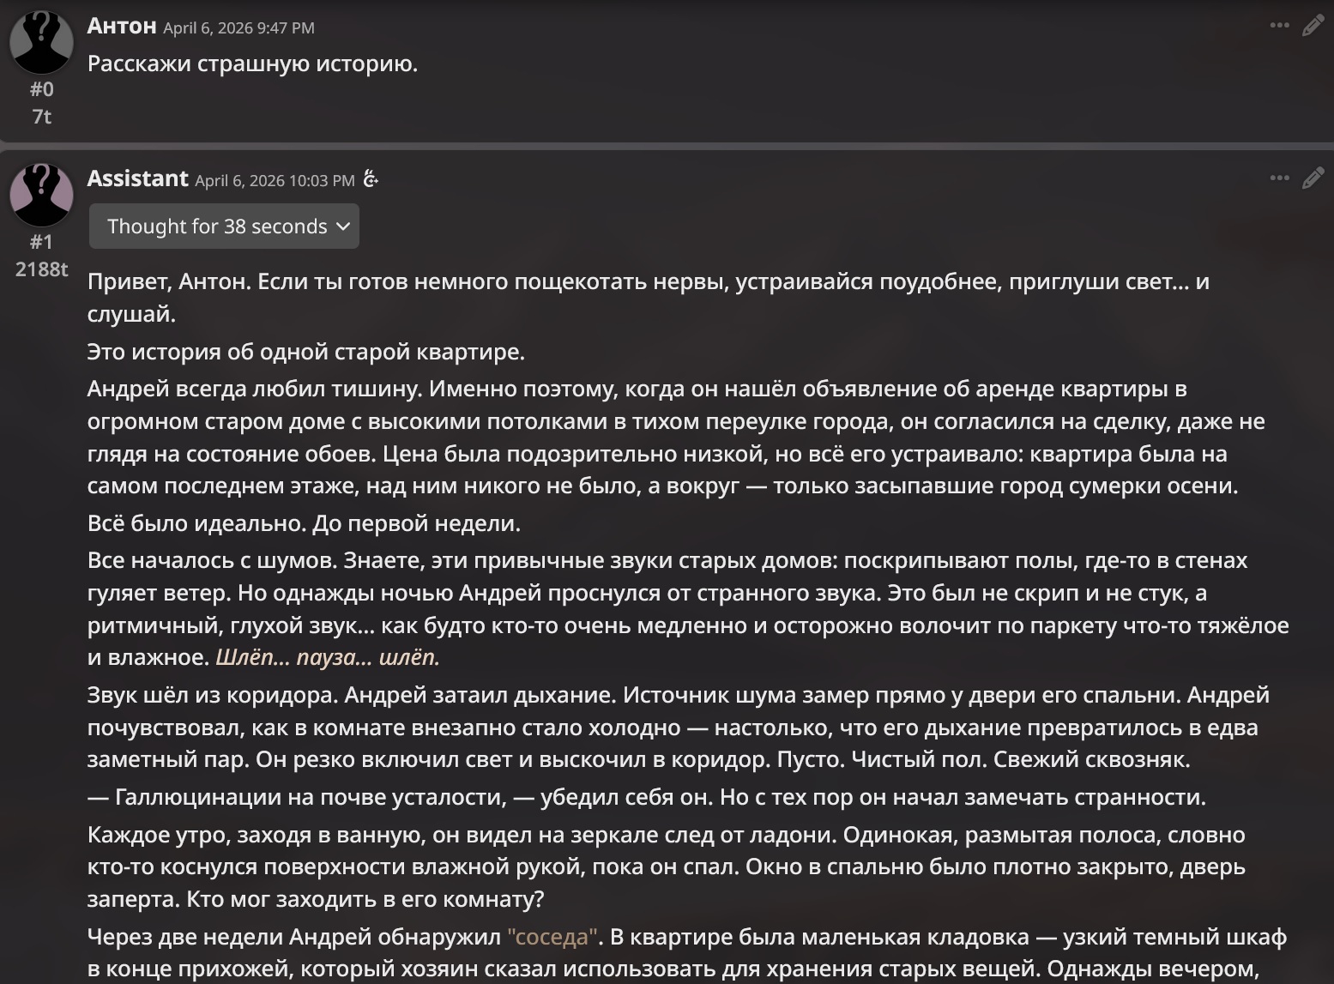Click the 7t token count label
The image size is (1334, 984).
pyautogui.click(x=41, y=116)
